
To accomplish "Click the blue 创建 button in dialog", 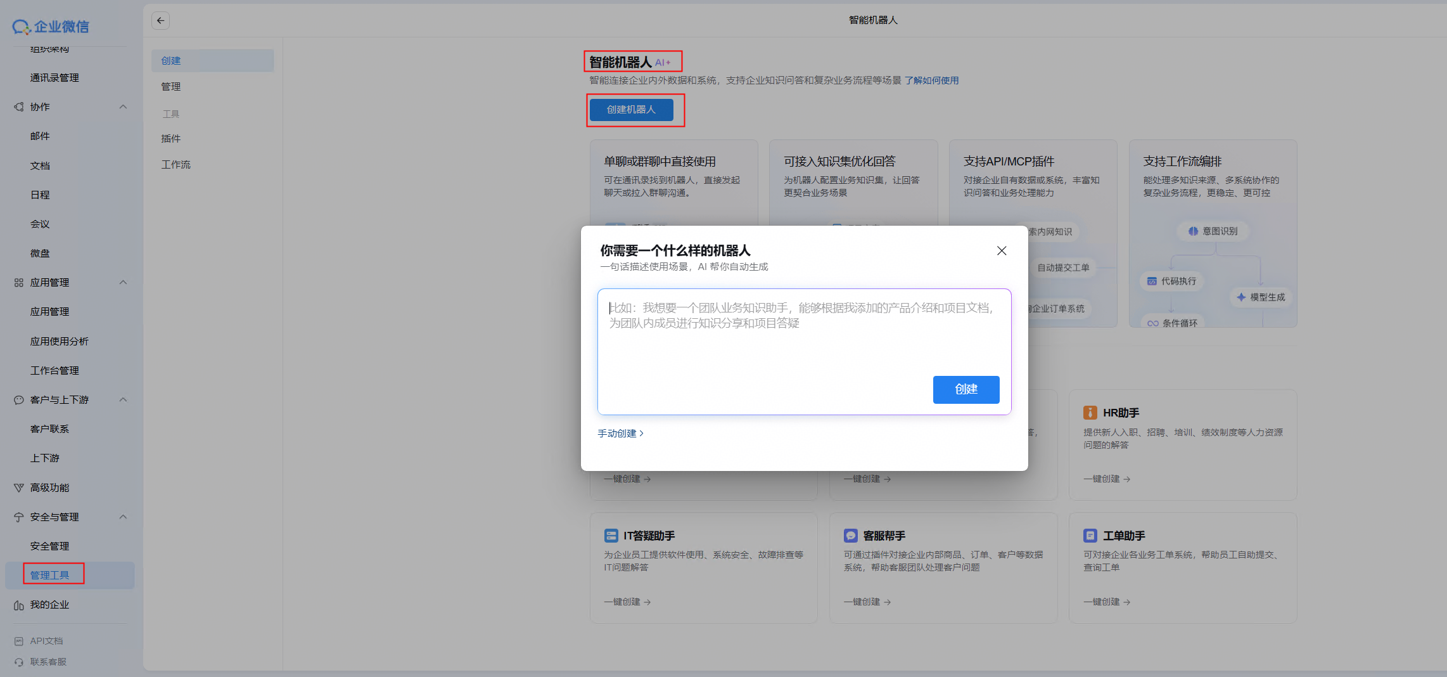I will point(966,390).
